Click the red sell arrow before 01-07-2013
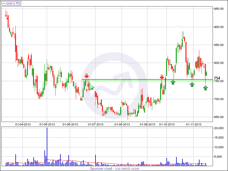The width and height of the screenshot is (228, 171). point(87,76)
